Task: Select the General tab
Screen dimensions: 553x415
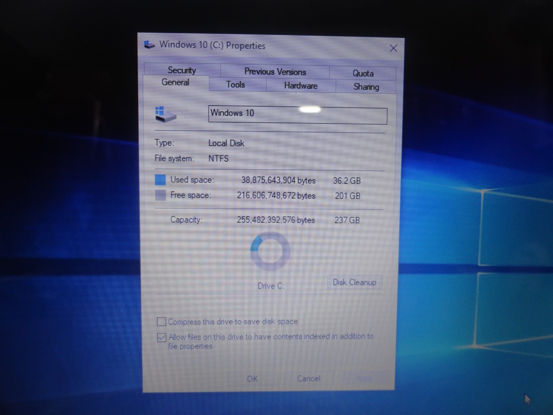Action: click(176, 82)
